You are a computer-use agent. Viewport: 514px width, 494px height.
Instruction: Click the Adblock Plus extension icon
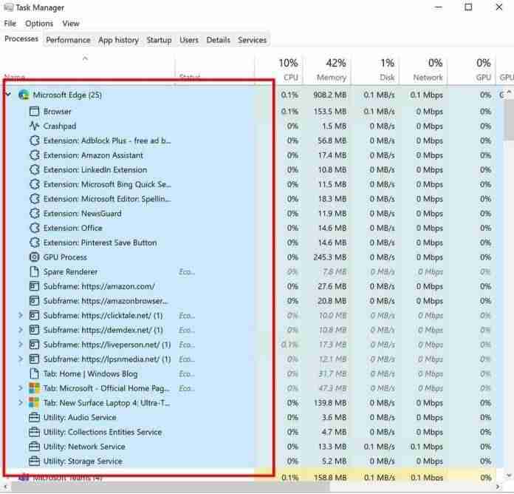pos(34,141)
